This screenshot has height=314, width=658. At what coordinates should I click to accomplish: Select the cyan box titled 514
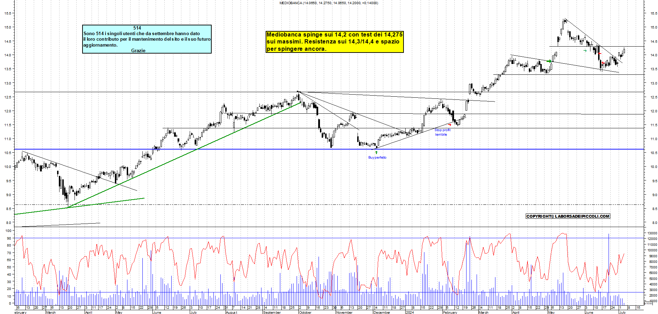[147, 39]
